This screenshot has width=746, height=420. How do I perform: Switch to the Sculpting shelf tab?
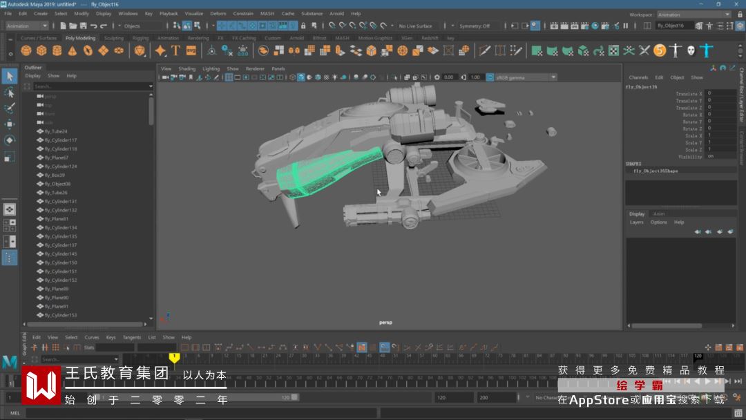click(x=114, y=38)
